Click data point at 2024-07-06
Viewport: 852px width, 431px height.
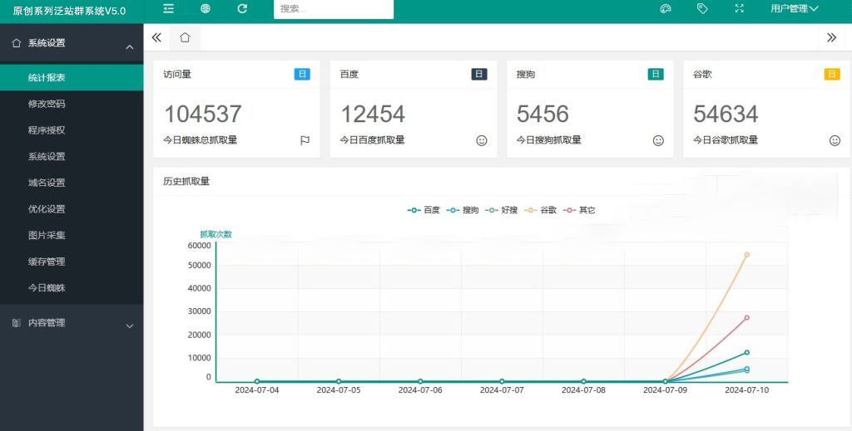click(x=420, y=382)
